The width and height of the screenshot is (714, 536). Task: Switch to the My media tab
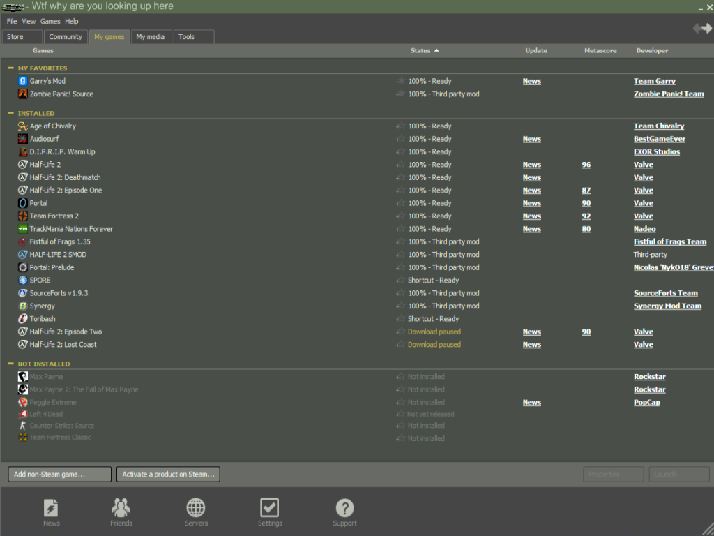(x=151, y=37)
